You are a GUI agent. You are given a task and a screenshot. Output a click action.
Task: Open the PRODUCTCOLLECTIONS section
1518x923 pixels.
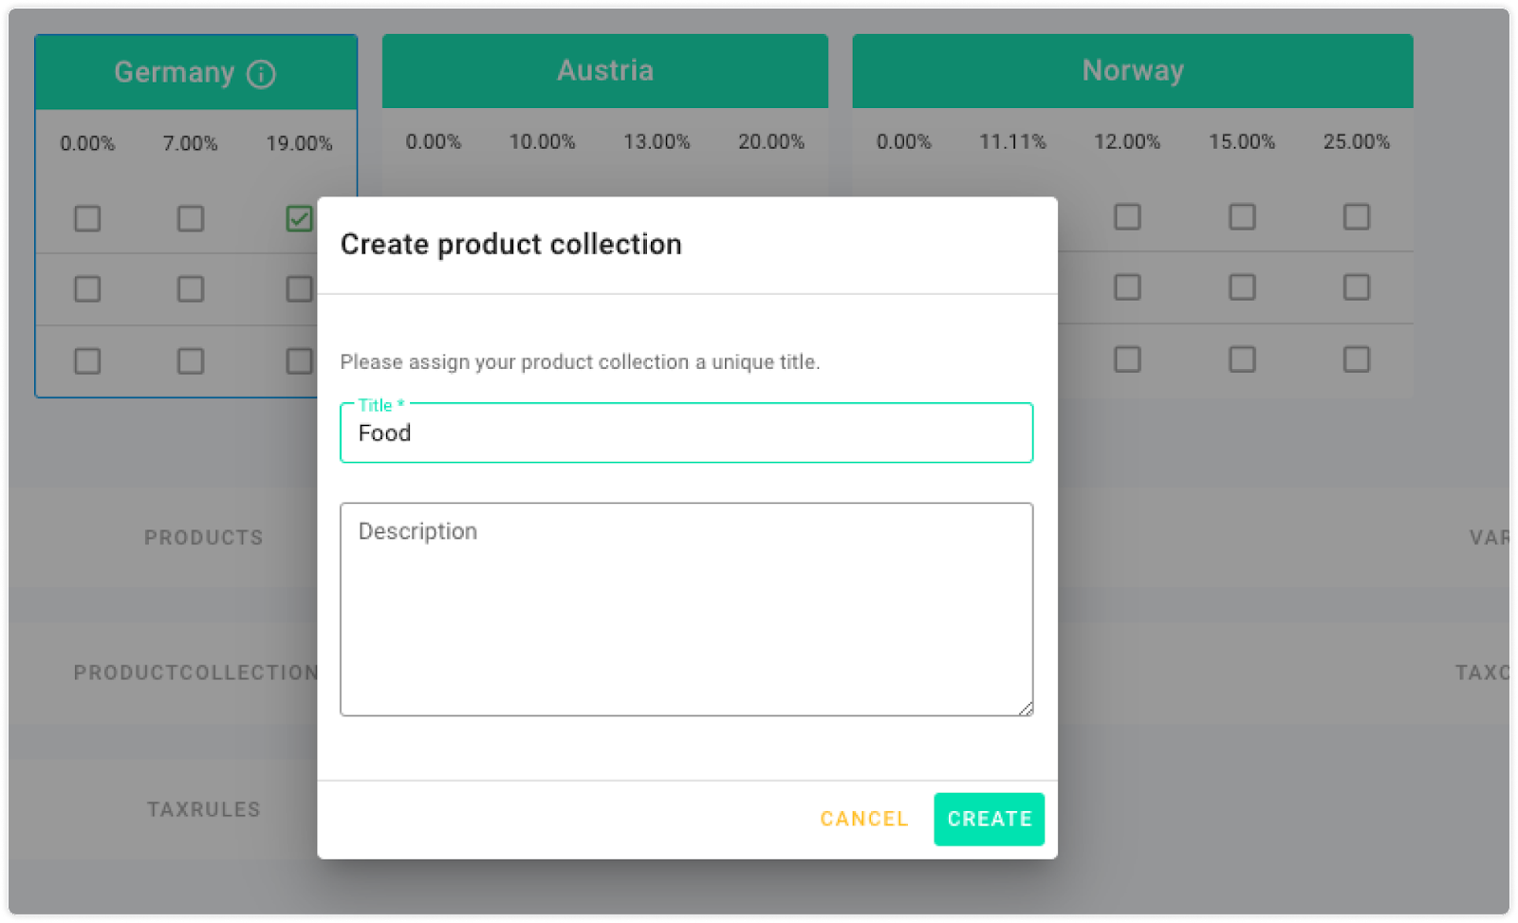pos(195,673)
